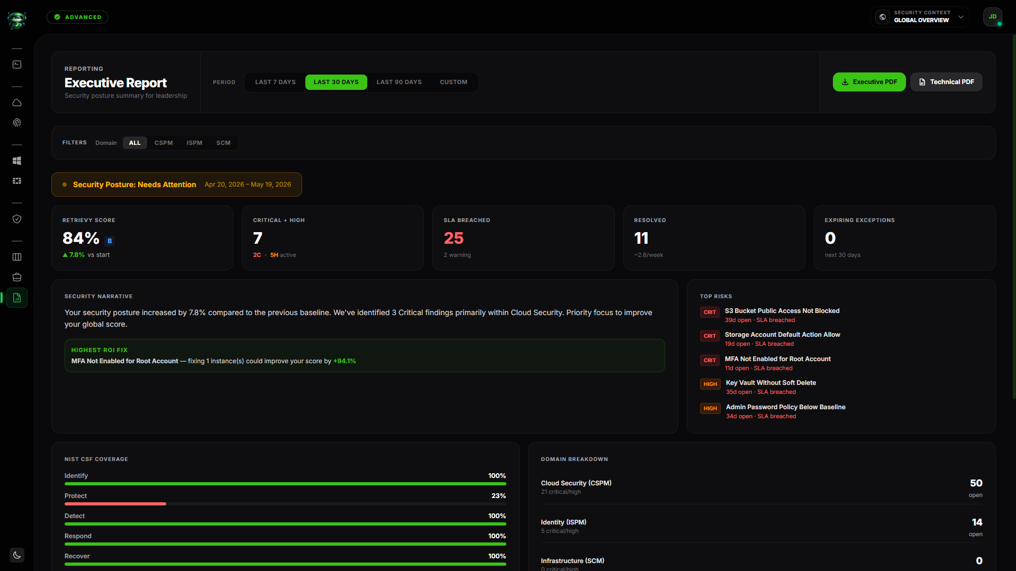Click the Protect 23% progress bar
This screenshot has width=1016, height=571.
tap(285, 504)
